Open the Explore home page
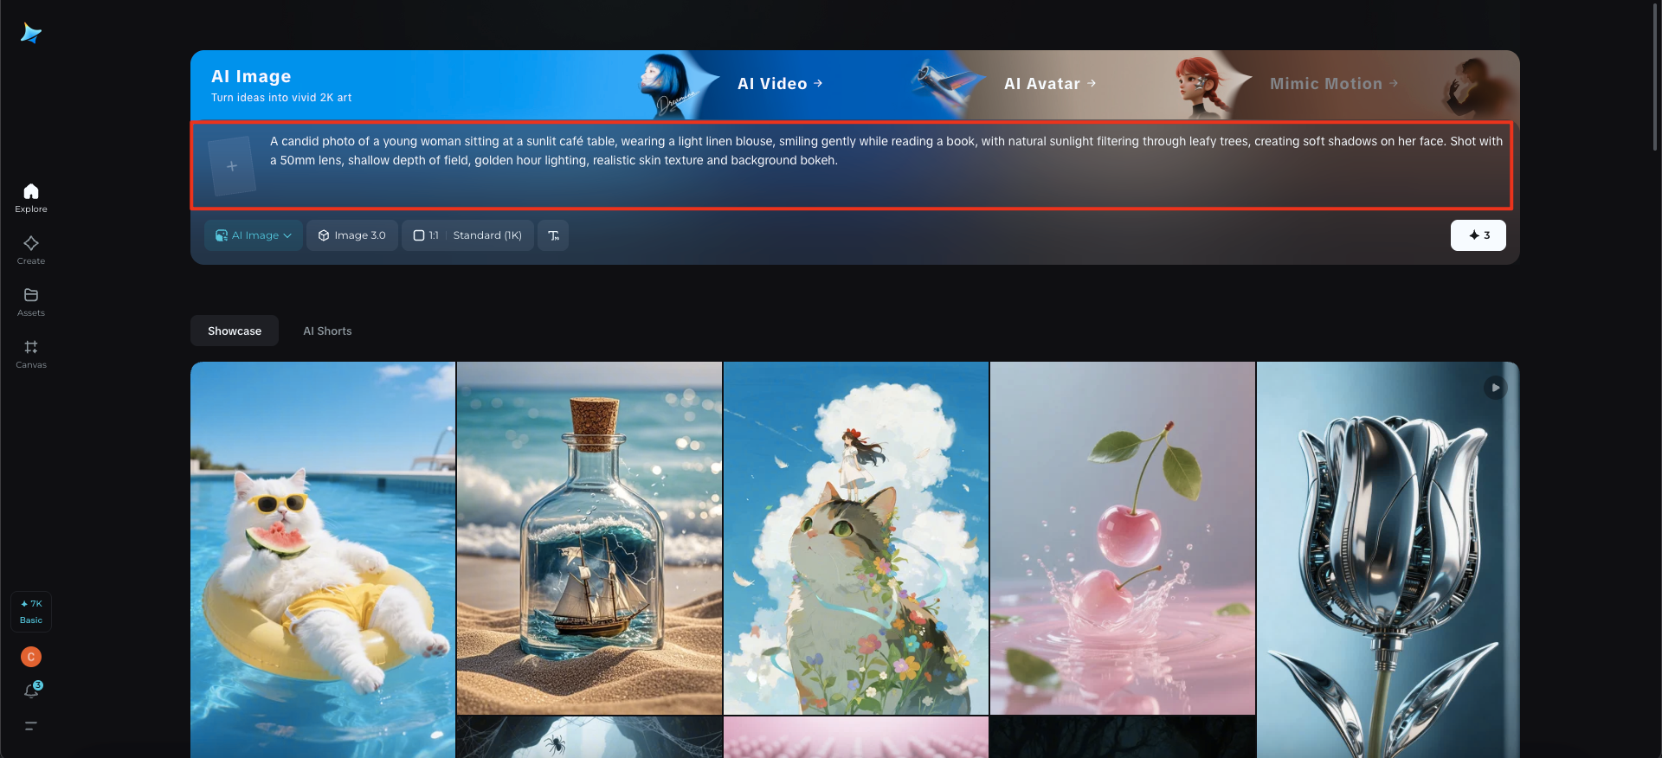This screenshot has width=1662, height=758. (31, 198)
